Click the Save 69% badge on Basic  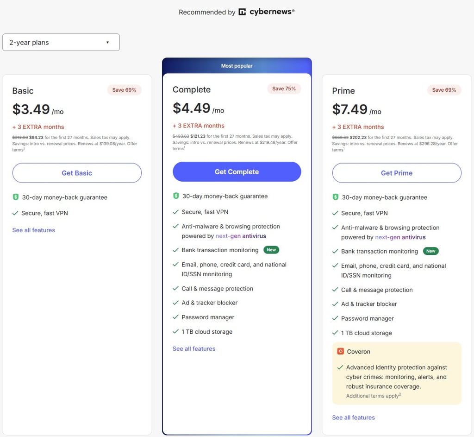124,90
